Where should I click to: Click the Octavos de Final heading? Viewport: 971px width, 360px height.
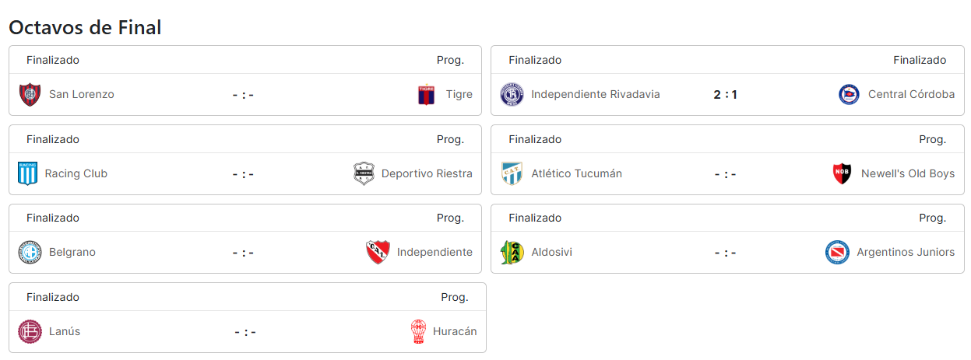point(85,27)
